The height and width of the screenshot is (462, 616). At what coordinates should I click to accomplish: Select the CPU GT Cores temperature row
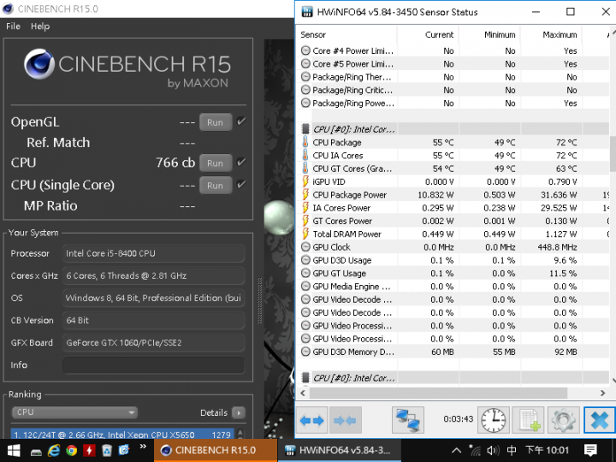[453, 169]
